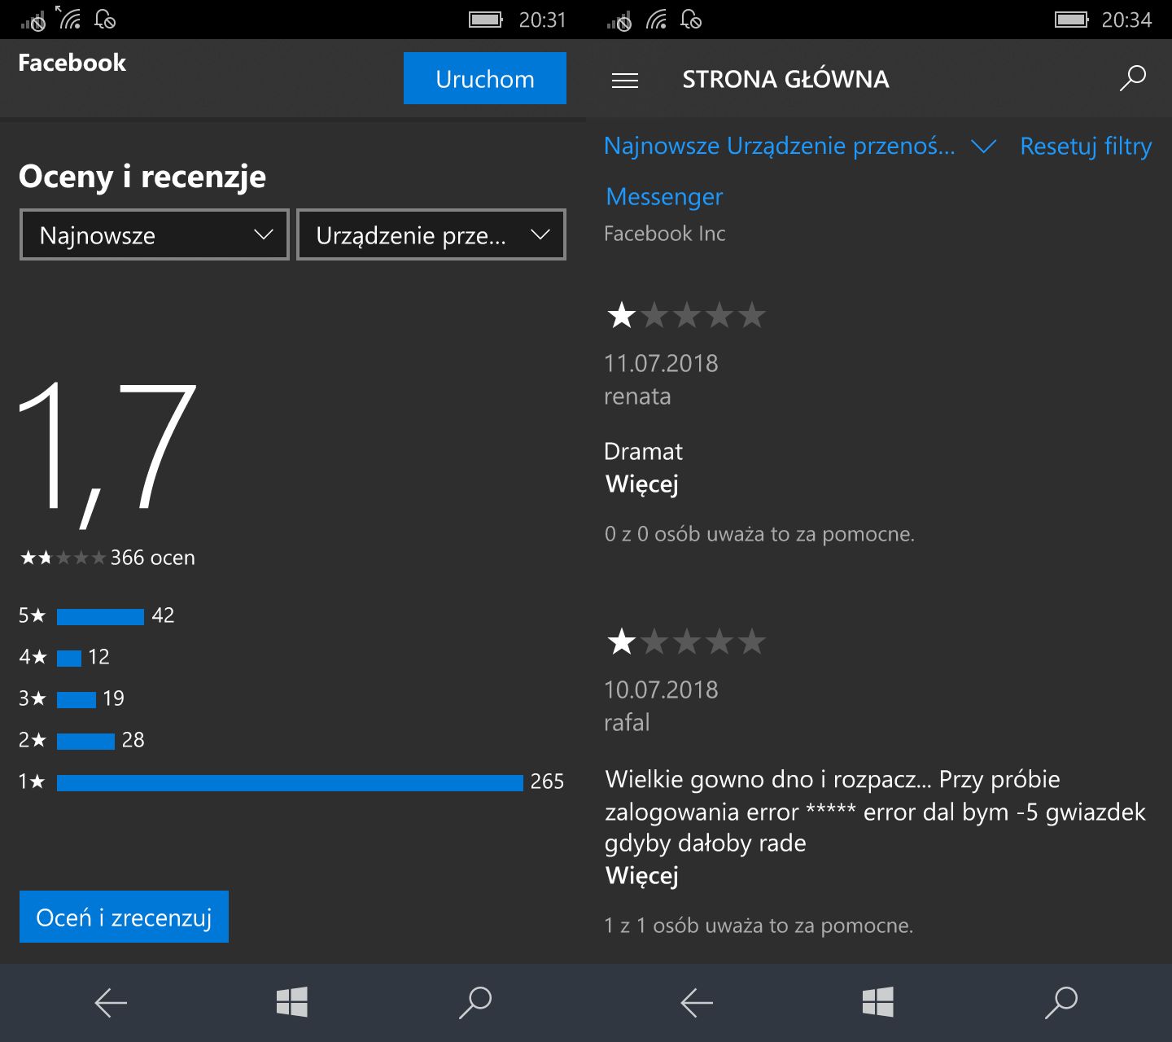Viewport: 1172px width, 1042px height.
Task: Select the 2-star rating bar with 28 votes
Action: coord(85,741)
